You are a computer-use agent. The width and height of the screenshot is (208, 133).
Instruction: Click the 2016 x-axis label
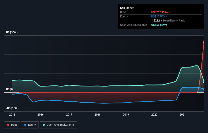(41, 115)
